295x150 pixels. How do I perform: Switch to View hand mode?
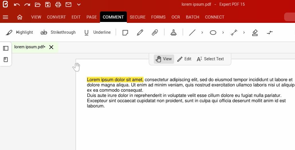(x=164, y=59)
